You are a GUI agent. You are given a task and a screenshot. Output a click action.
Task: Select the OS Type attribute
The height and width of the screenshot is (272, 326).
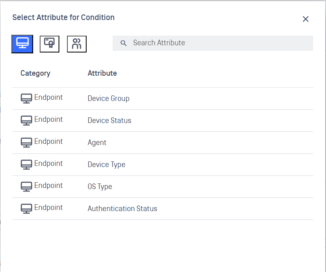[x=100, y=187]
